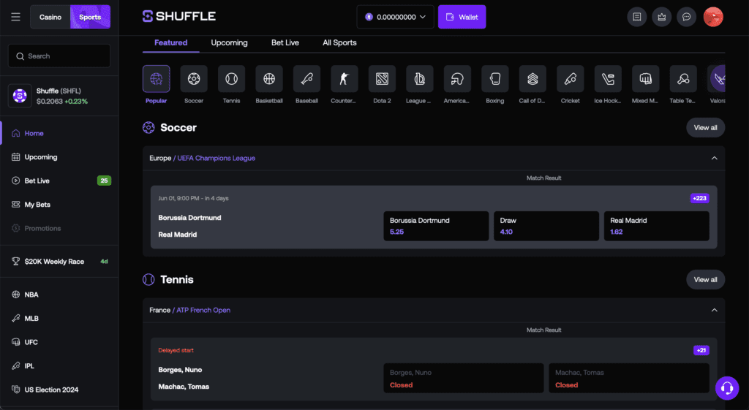Click the Wallet button
This screenshot has width=749, height=410.
[x=462, y=17]
